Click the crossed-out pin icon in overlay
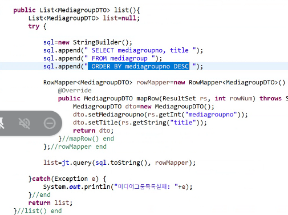The width and height of the screenshot is (288, 215). pyautogui.click(x=2, y=123)
